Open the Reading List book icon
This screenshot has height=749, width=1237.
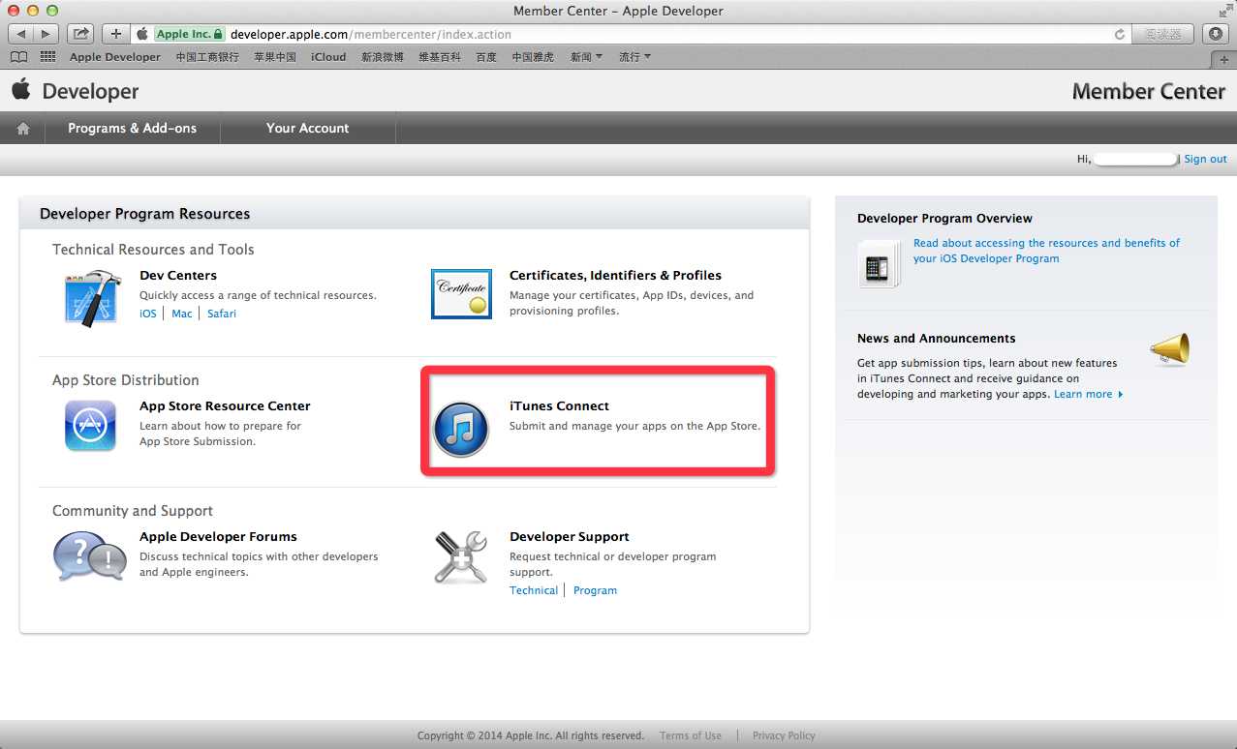click(x=18, y=57)
